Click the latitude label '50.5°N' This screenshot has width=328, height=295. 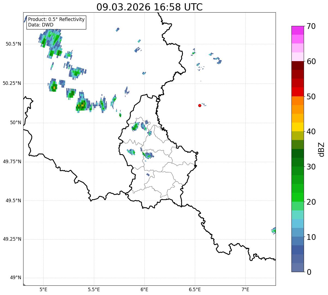tap(13, 44)
